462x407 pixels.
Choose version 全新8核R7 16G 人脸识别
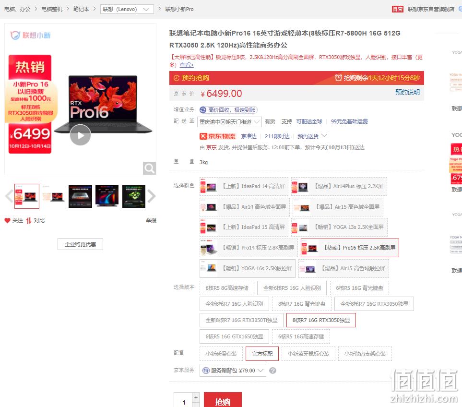[x=234, y=304]
